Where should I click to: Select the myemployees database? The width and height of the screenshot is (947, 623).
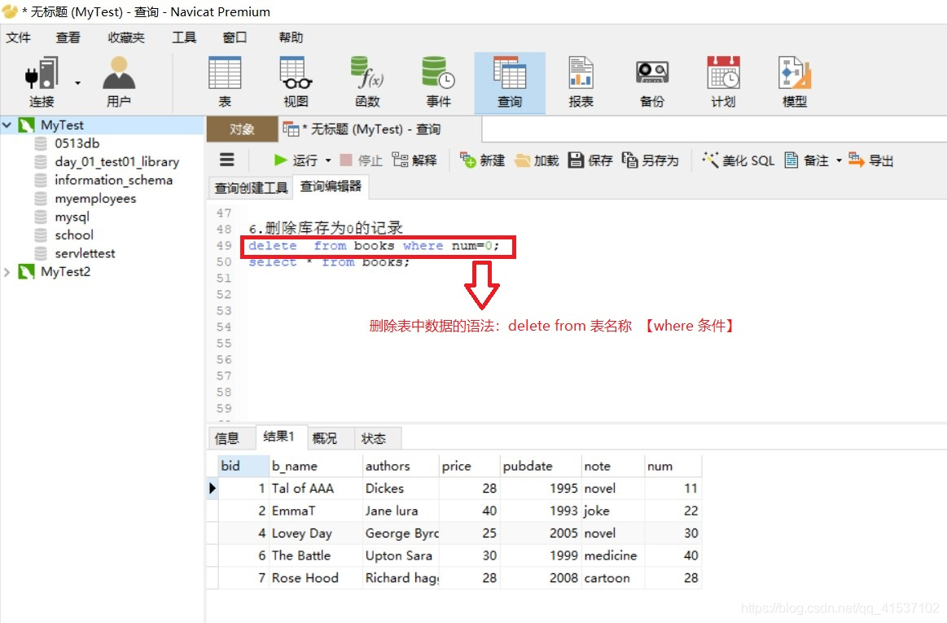point(94,198)
